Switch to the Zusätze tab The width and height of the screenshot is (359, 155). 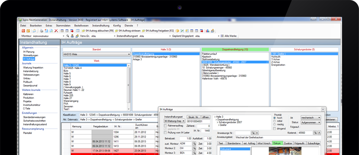tap(288, 143)
